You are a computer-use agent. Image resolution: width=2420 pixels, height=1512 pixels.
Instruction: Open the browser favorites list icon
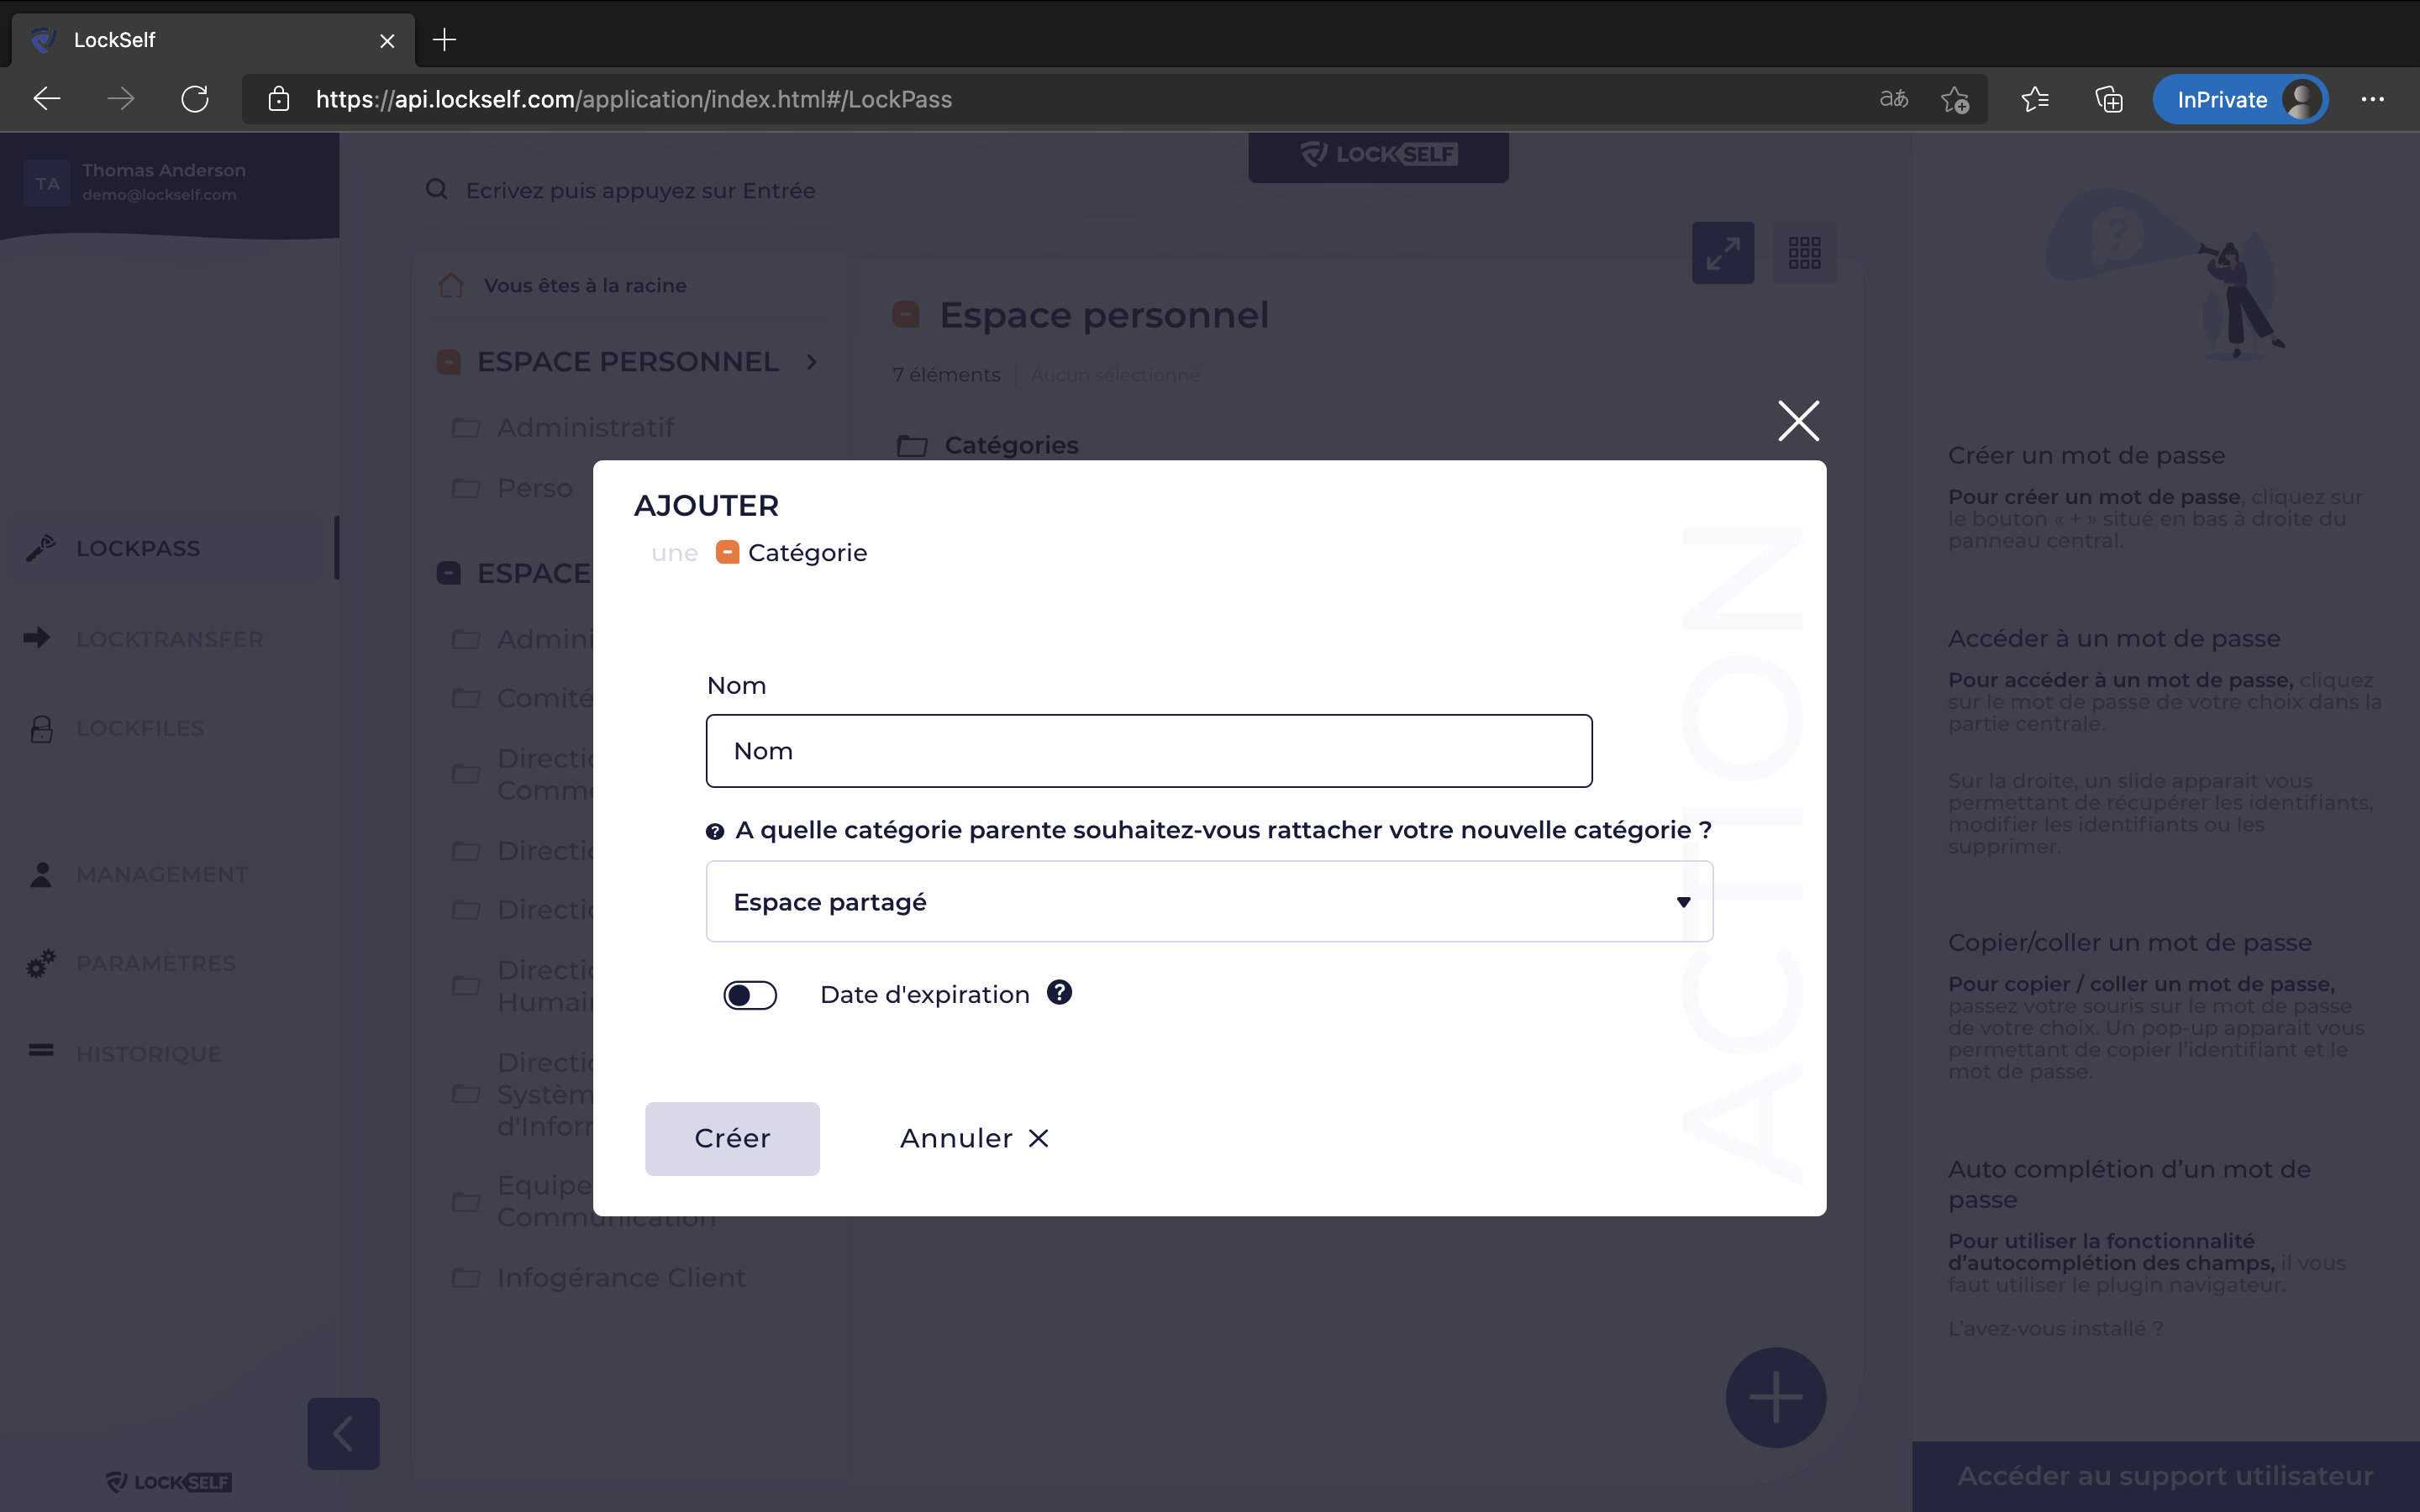[x=2035, y=99]
